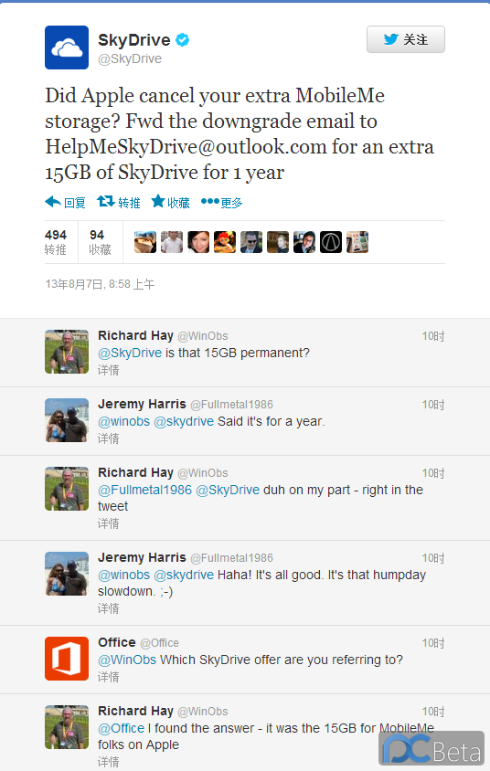Open the @SkyDrive handle under header name

point(130,58)
